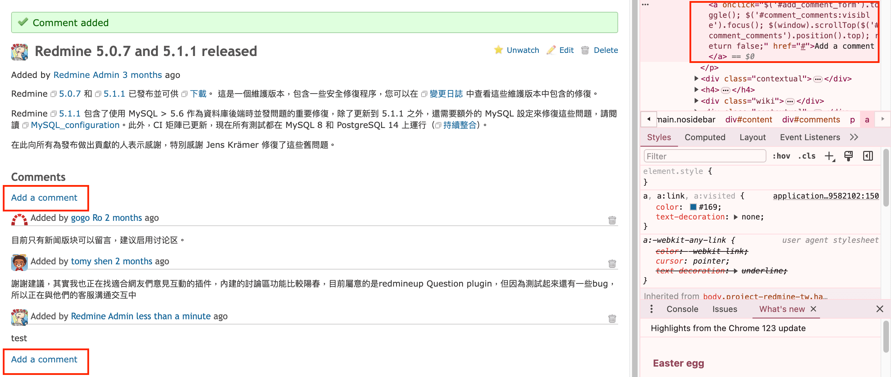Click the ellipsis in contextual div node

click(818, 79)
